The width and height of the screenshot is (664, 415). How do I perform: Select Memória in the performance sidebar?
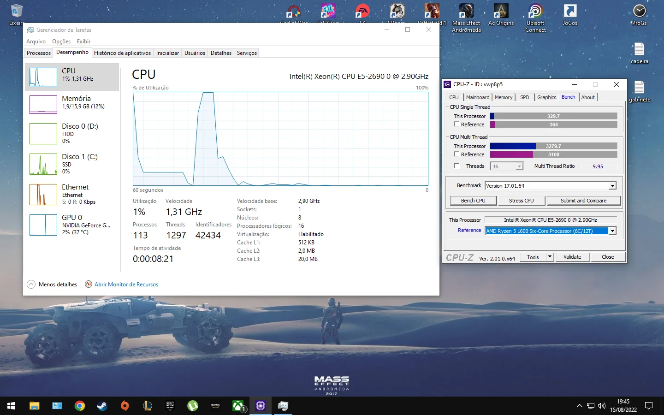point(72,104)
